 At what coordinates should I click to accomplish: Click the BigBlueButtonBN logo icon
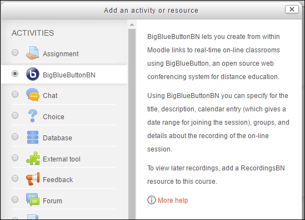click(x=32, y=74)
